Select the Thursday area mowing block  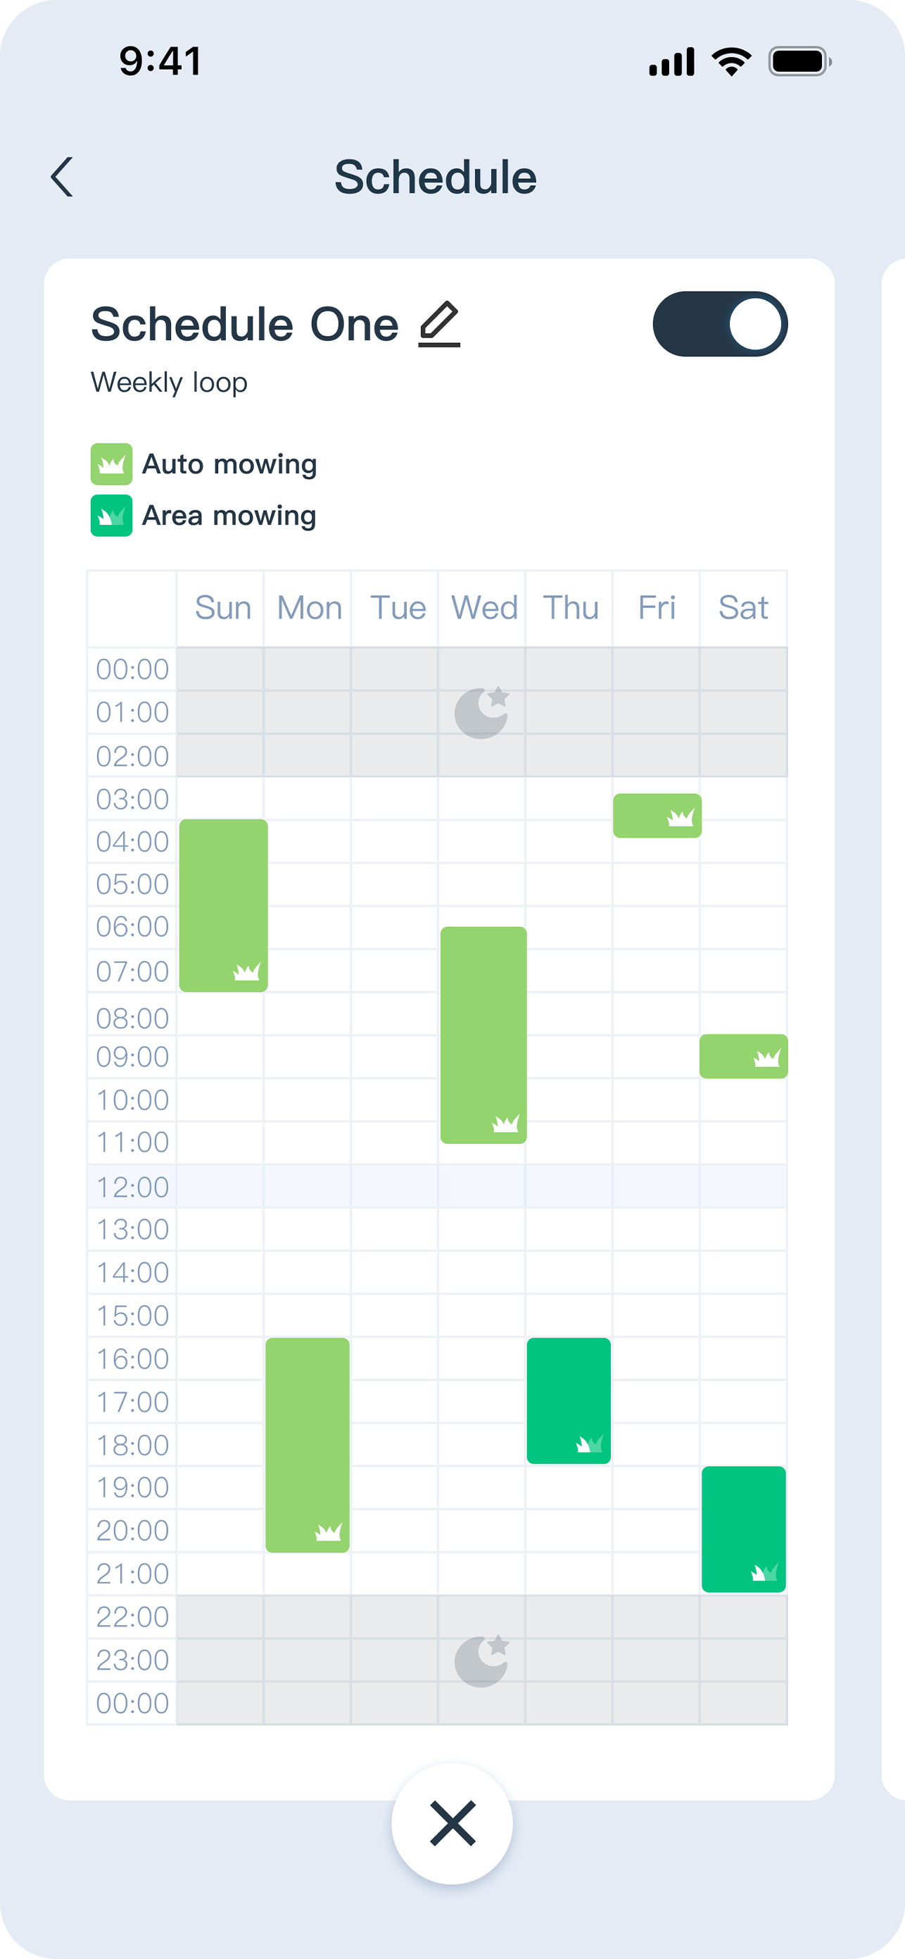pyautogui.click(x=569, y=1400)
